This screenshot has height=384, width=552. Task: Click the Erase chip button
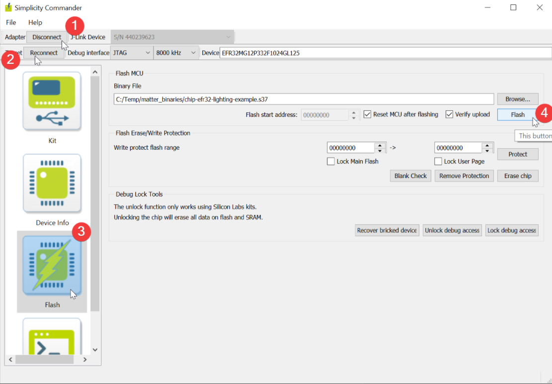coord(518,176)
